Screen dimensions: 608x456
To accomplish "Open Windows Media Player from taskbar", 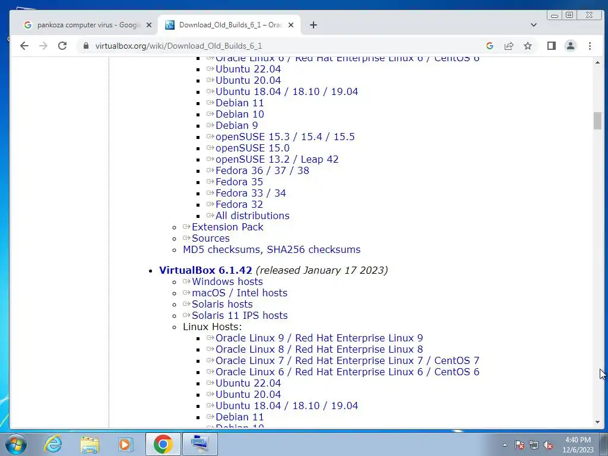I will coord(125,444).
